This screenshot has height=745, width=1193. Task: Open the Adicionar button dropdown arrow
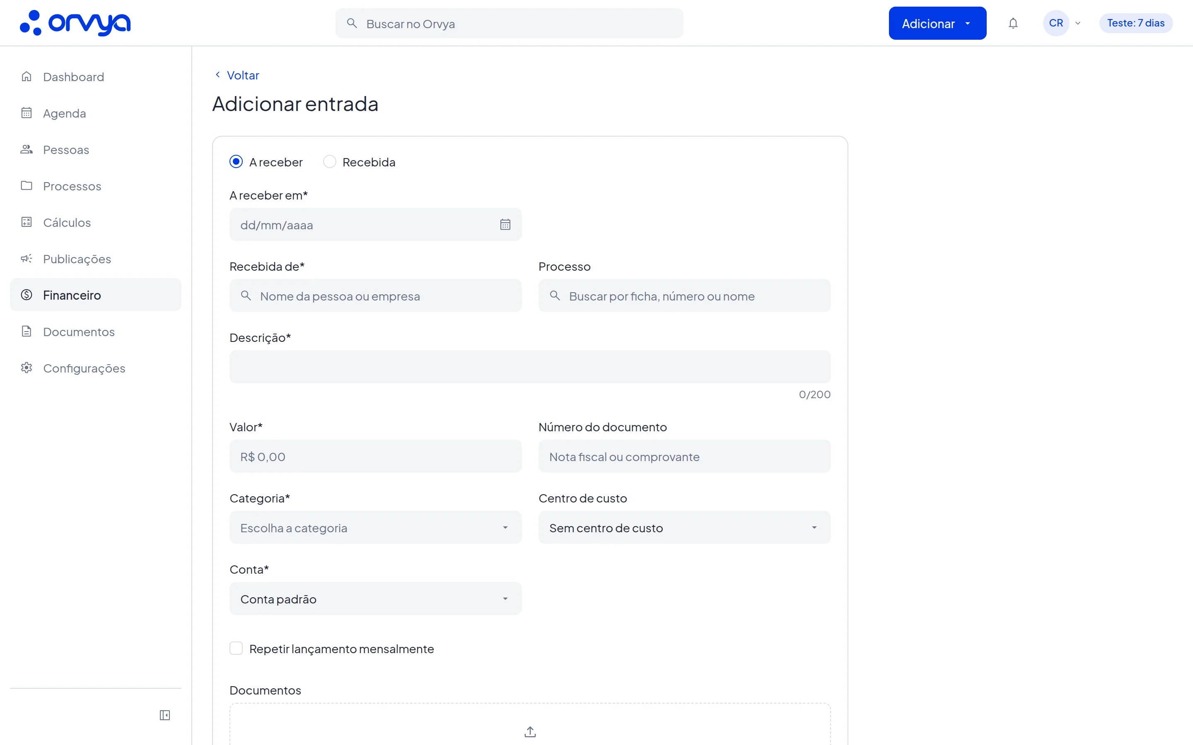[x=968, y=24]
